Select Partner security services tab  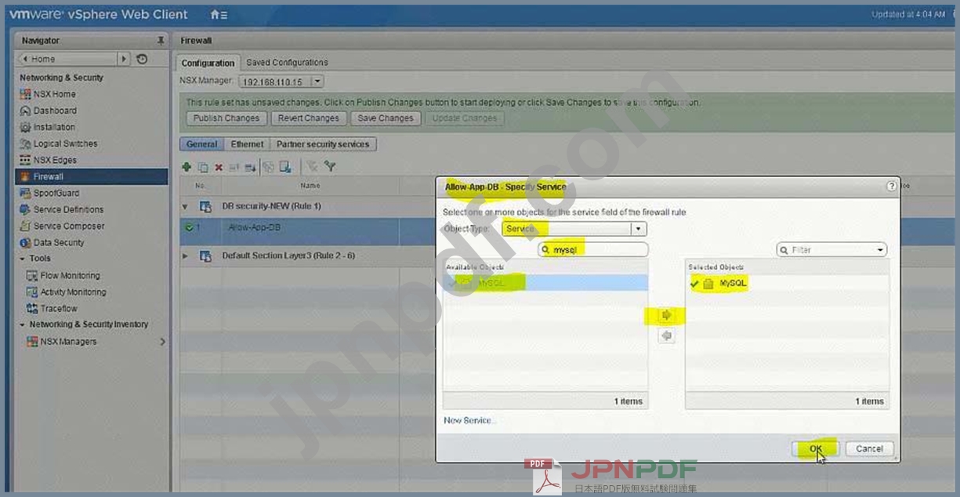click(323, 144)
